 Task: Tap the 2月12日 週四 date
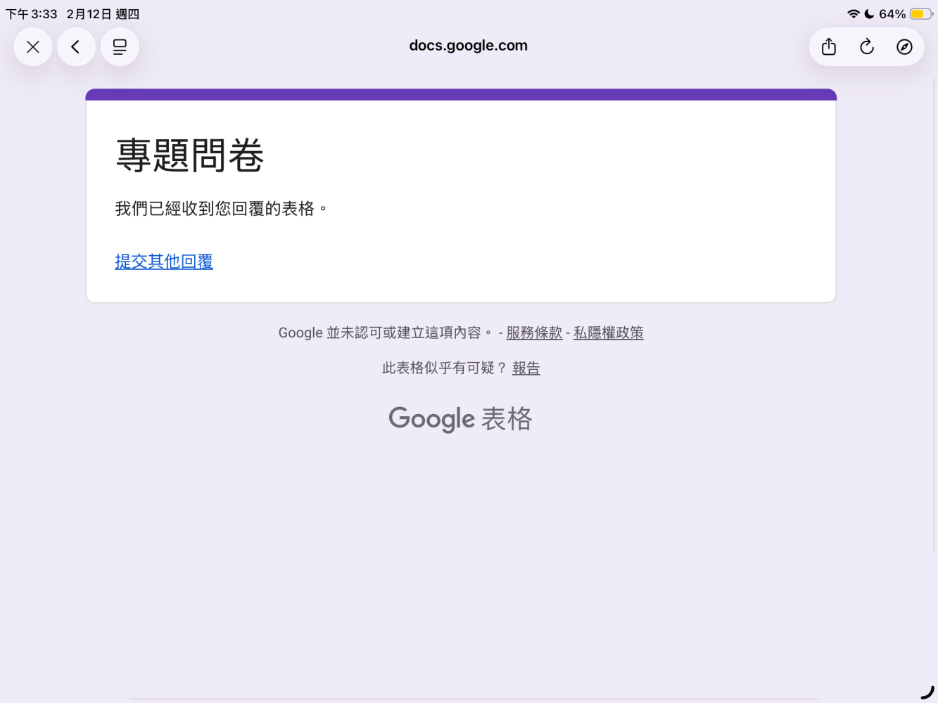(x=103, y=14)
